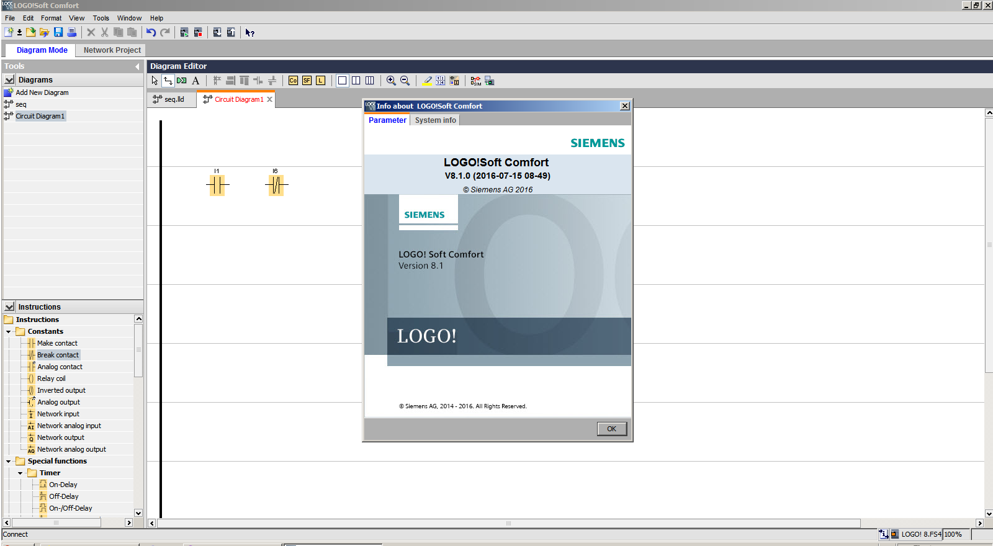Collapse the Timer folder
The width and height of the screenshot is (993, 546).
coord(20,473)
